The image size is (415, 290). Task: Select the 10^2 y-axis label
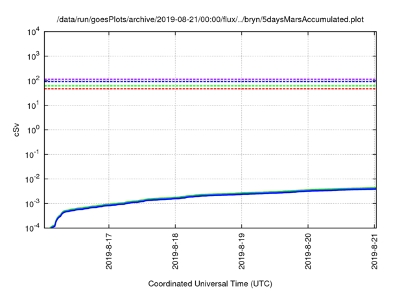point(33,81)
